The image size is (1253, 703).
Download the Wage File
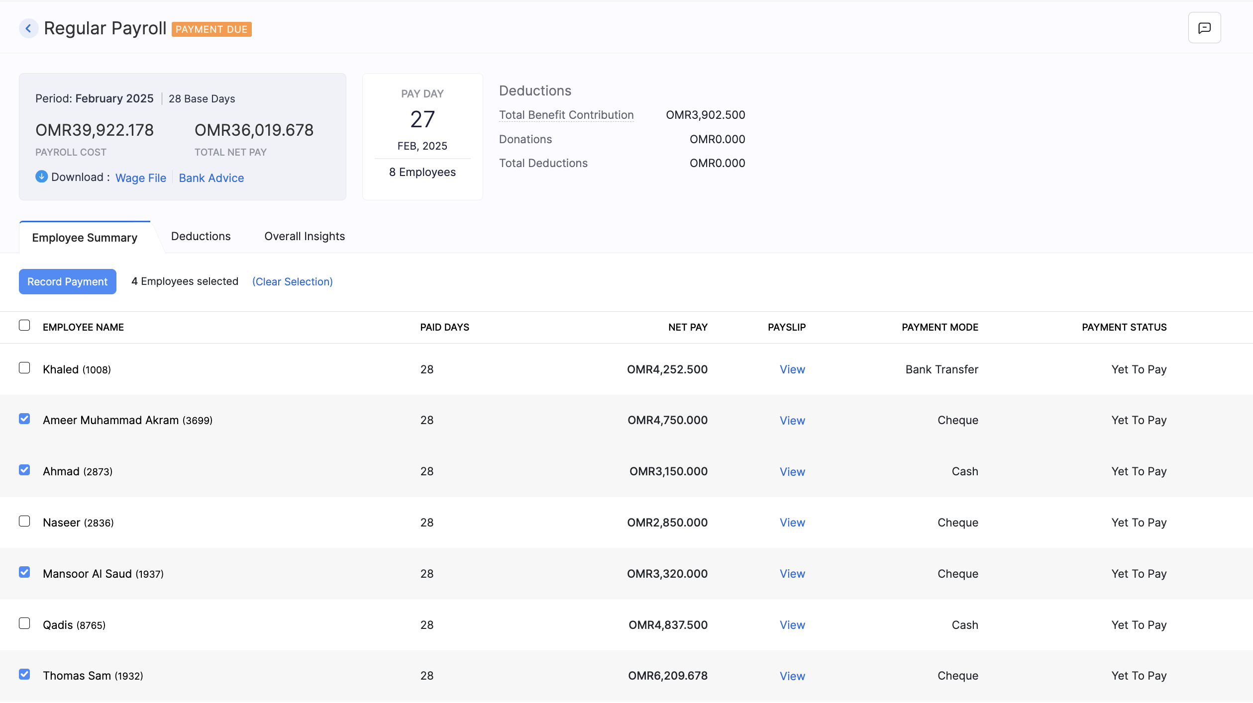140,177
